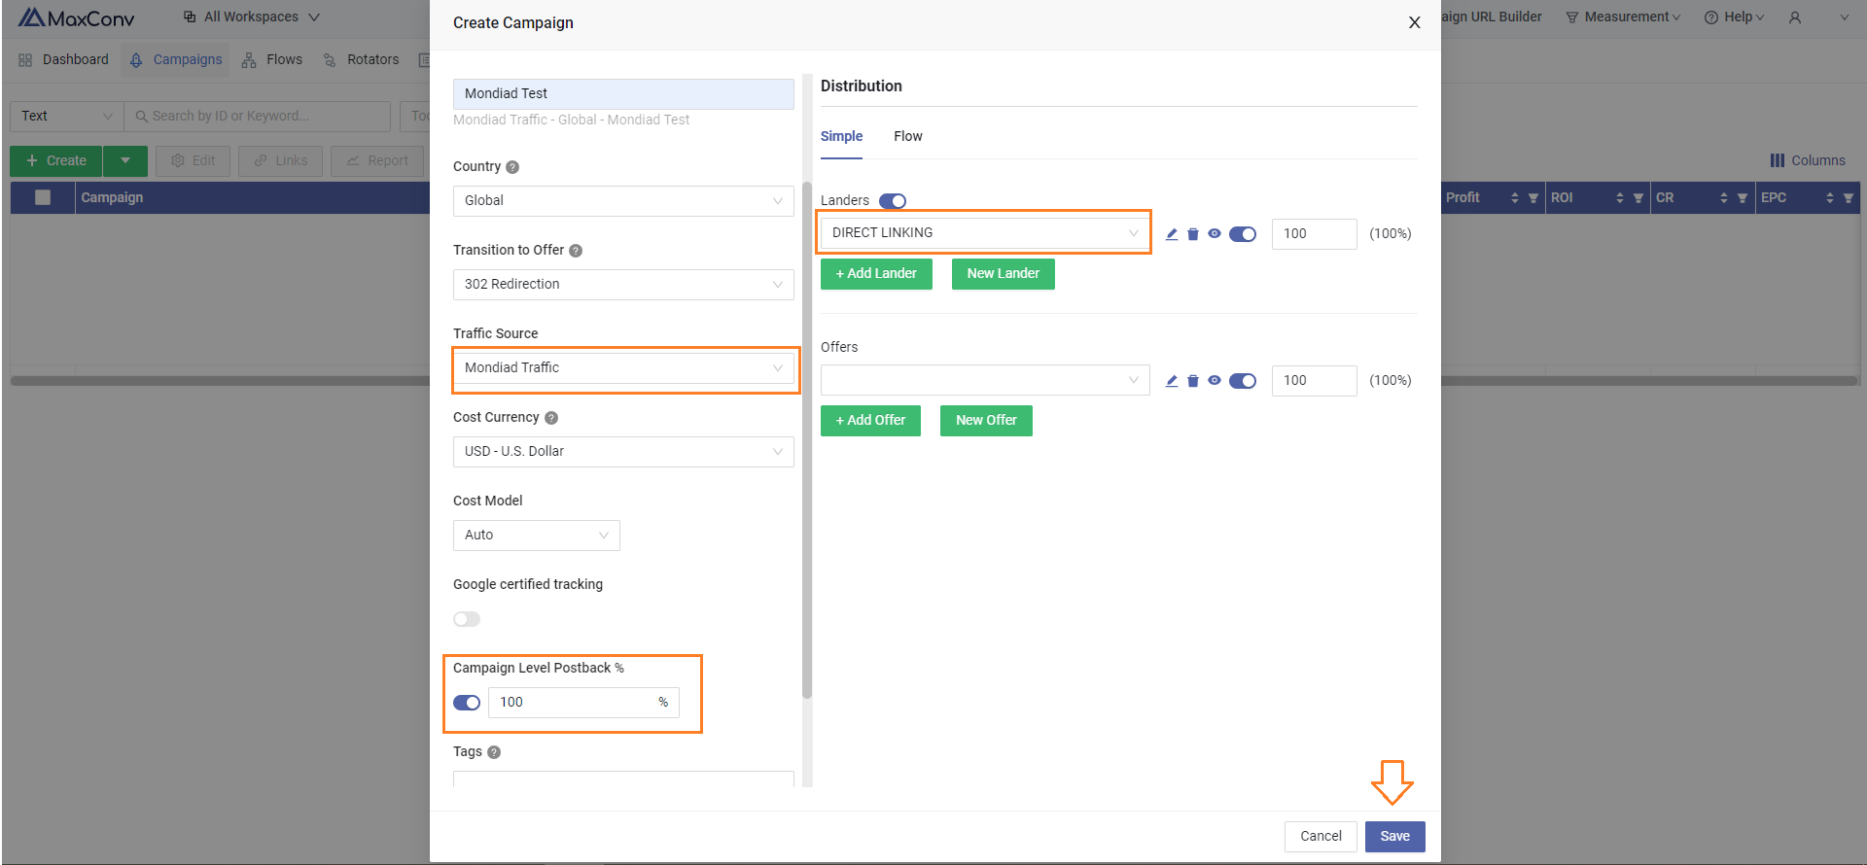Click the dialog's vertical scrollbar
1867x865 pixels.
pos(807,437)
